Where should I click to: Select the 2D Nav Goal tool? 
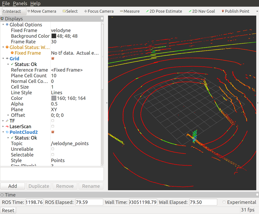click(x=202, y=11)
